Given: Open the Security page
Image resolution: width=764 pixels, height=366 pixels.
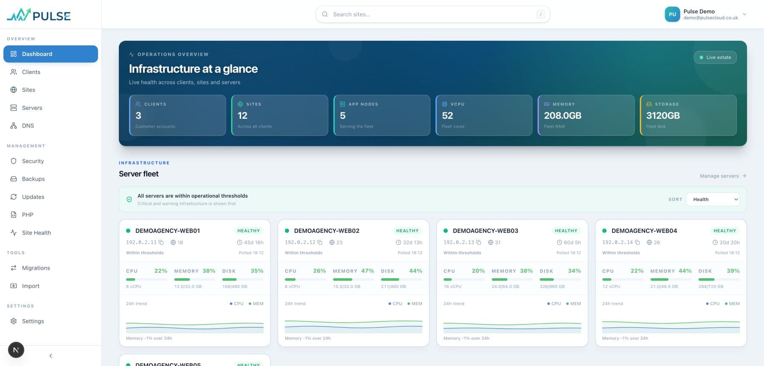Looking at the screenshot, I should [x=51, y=161].
